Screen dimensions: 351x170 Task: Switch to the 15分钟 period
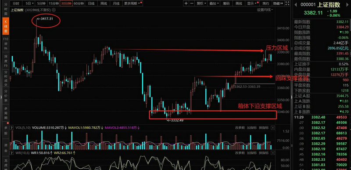54,4
